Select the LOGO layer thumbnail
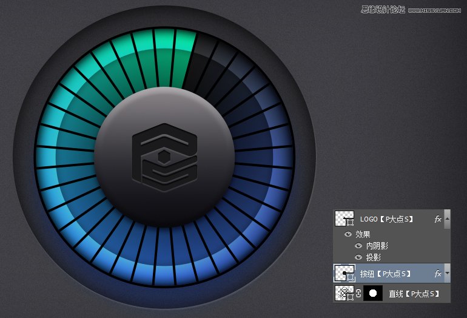467x318 pixels. 344,219
